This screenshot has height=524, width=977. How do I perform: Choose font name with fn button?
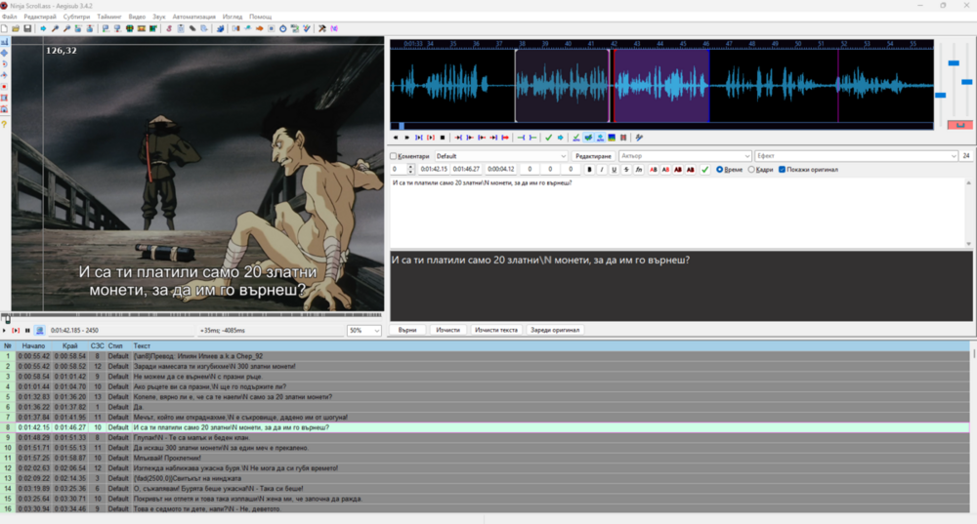[639, 169]
